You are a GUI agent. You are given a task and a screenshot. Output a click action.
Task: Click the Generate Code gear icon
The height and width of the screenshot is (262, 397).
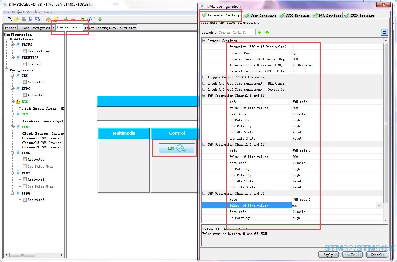49,19
